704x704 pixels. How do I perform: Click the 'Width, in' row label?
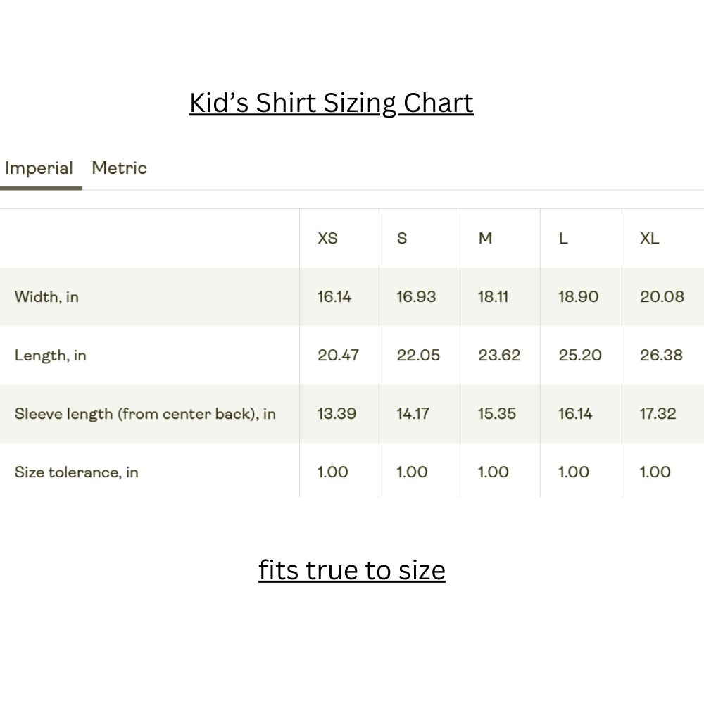[x=46, y=296]
